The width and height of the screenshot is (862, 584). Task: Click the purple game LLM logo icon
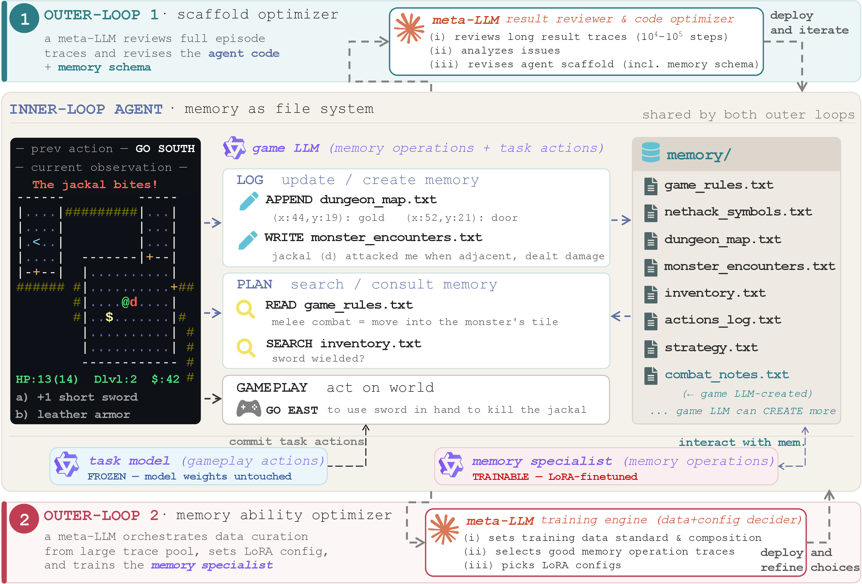234,148
